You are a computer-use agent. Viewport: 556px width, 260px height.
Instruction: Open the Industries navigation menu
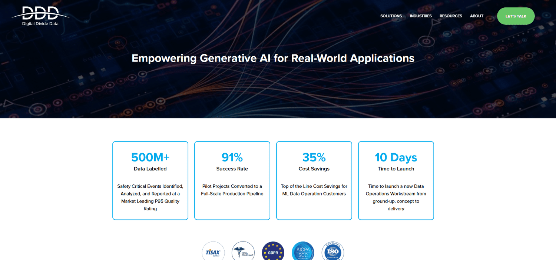[x=421, y=16]
